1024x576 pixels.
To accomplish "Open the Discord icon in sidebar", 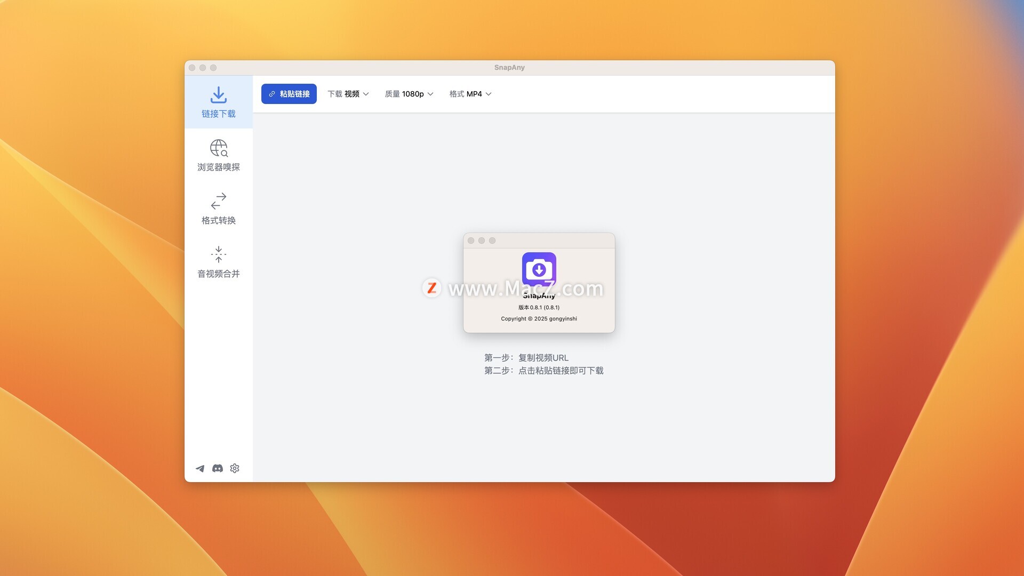I will coord(218,468).
